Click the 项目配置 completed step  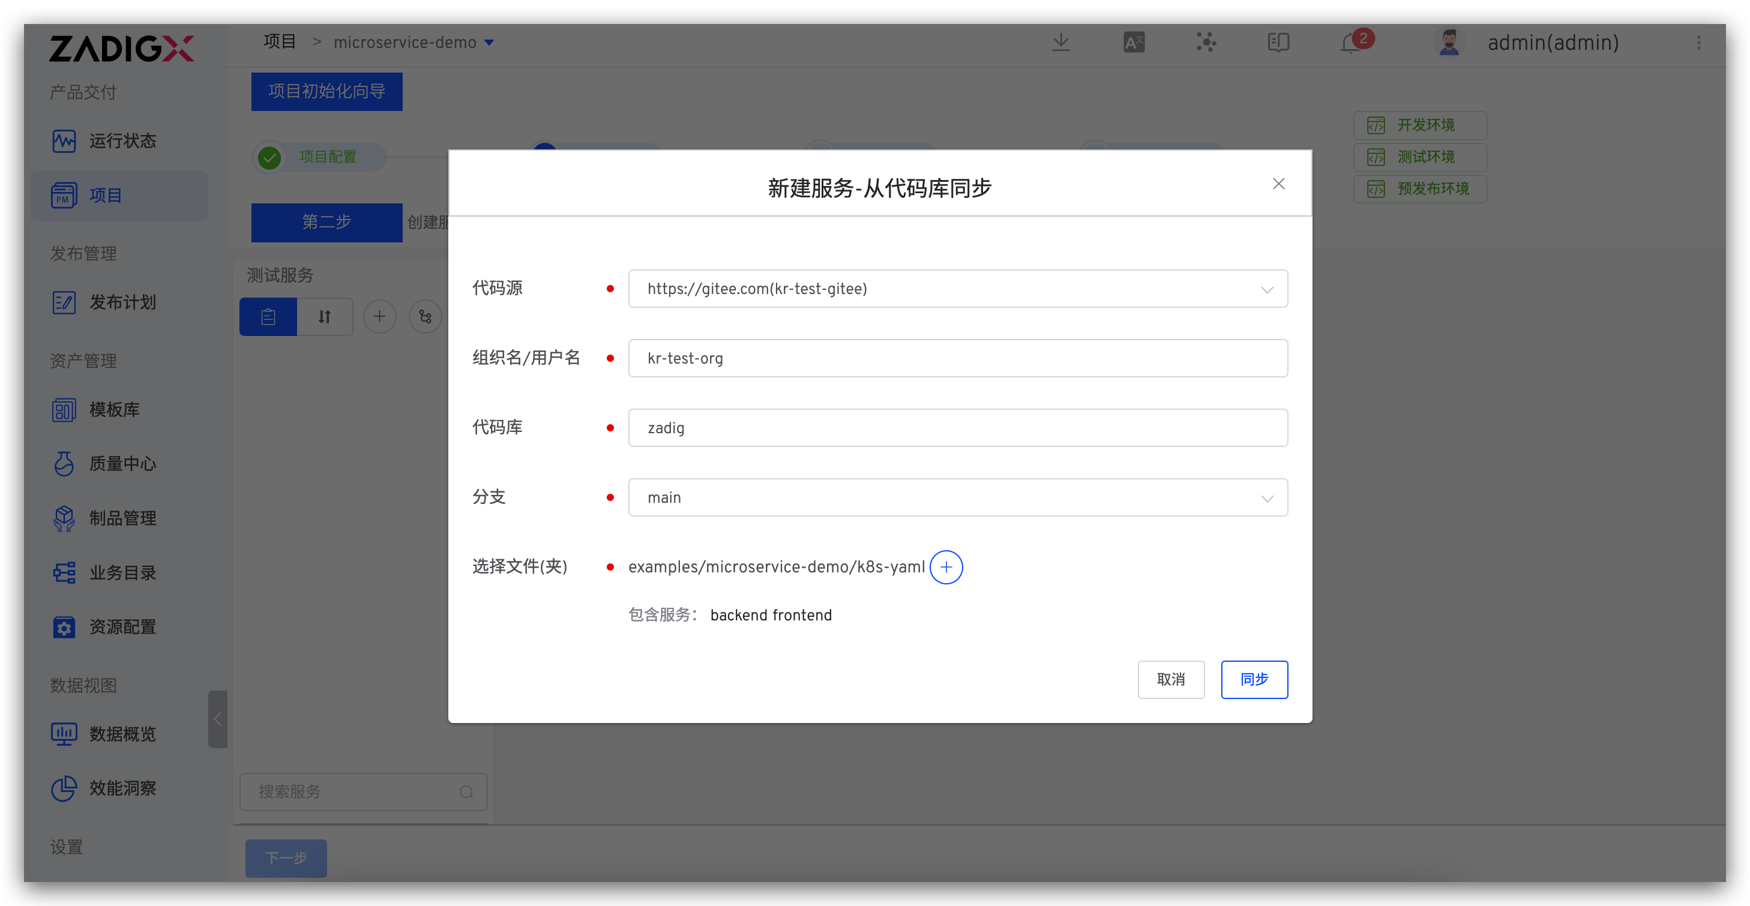[x=320, y=157]
